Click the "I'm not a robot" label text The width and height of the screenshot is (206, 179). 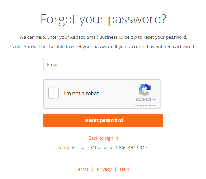pos(81,94)
